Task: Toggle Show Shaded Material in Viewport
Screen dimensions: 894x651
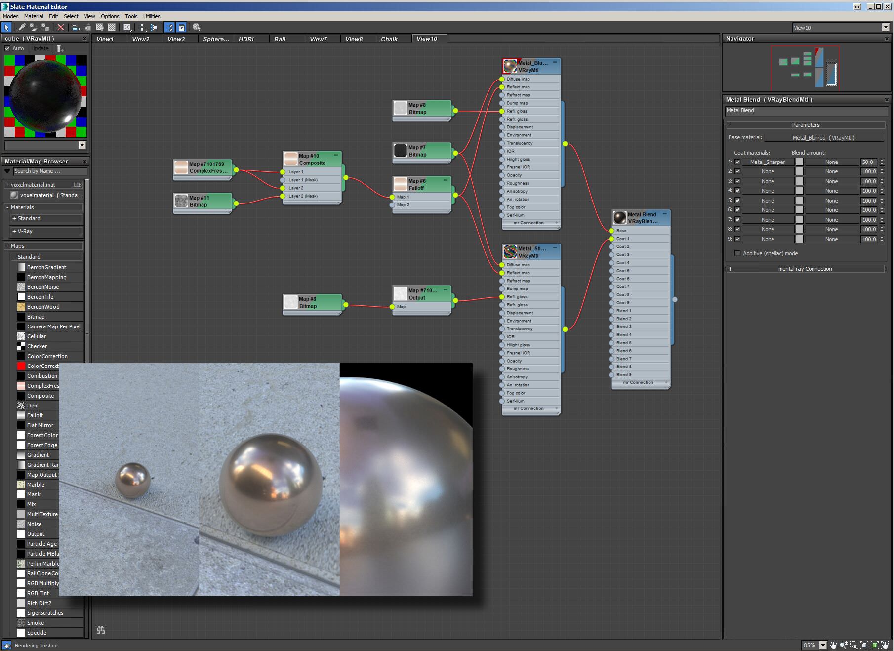Action: (x=100, y=27)
